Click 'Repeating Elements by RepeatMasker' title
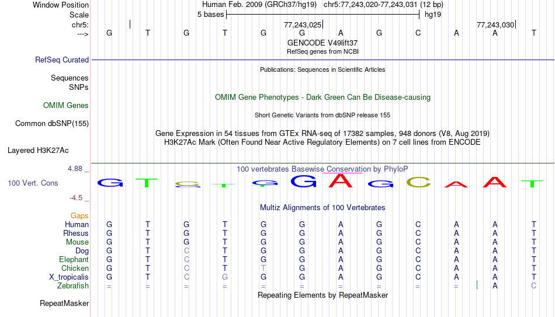This screenshot has height=317, width=555. (322, 295)
